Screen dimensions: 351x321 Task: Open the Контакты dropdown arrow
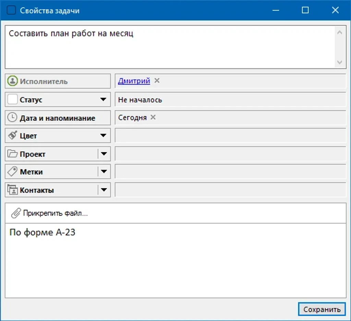pyautogui.click(x=104, y=190)
